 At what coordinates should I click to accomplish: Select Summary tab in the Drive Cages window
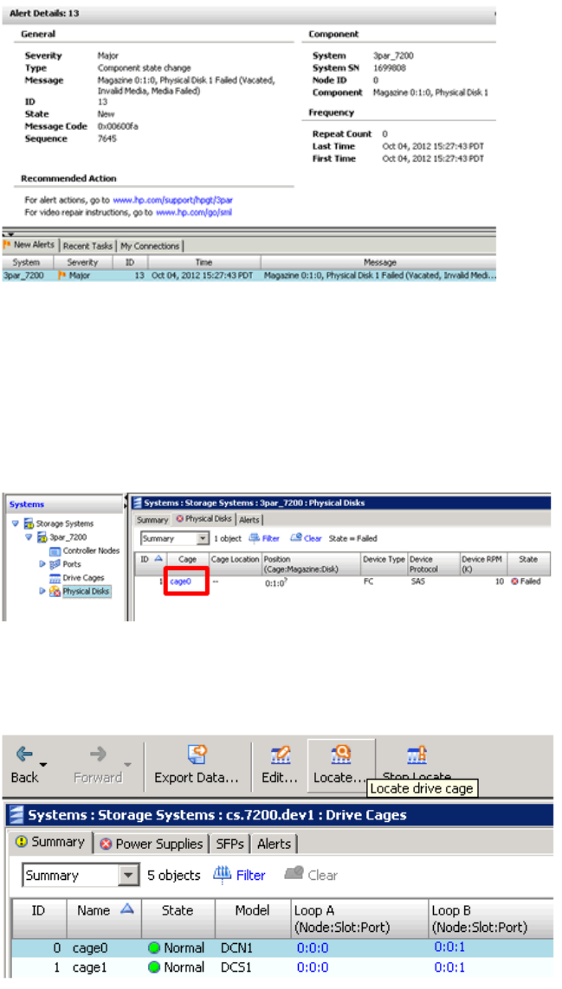50,842
